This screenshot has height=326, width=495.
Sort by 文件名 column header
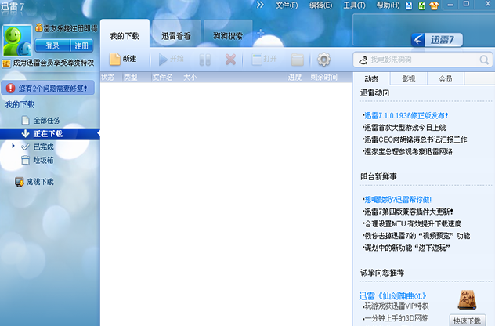pyautogui.click(x=163, y=77)
